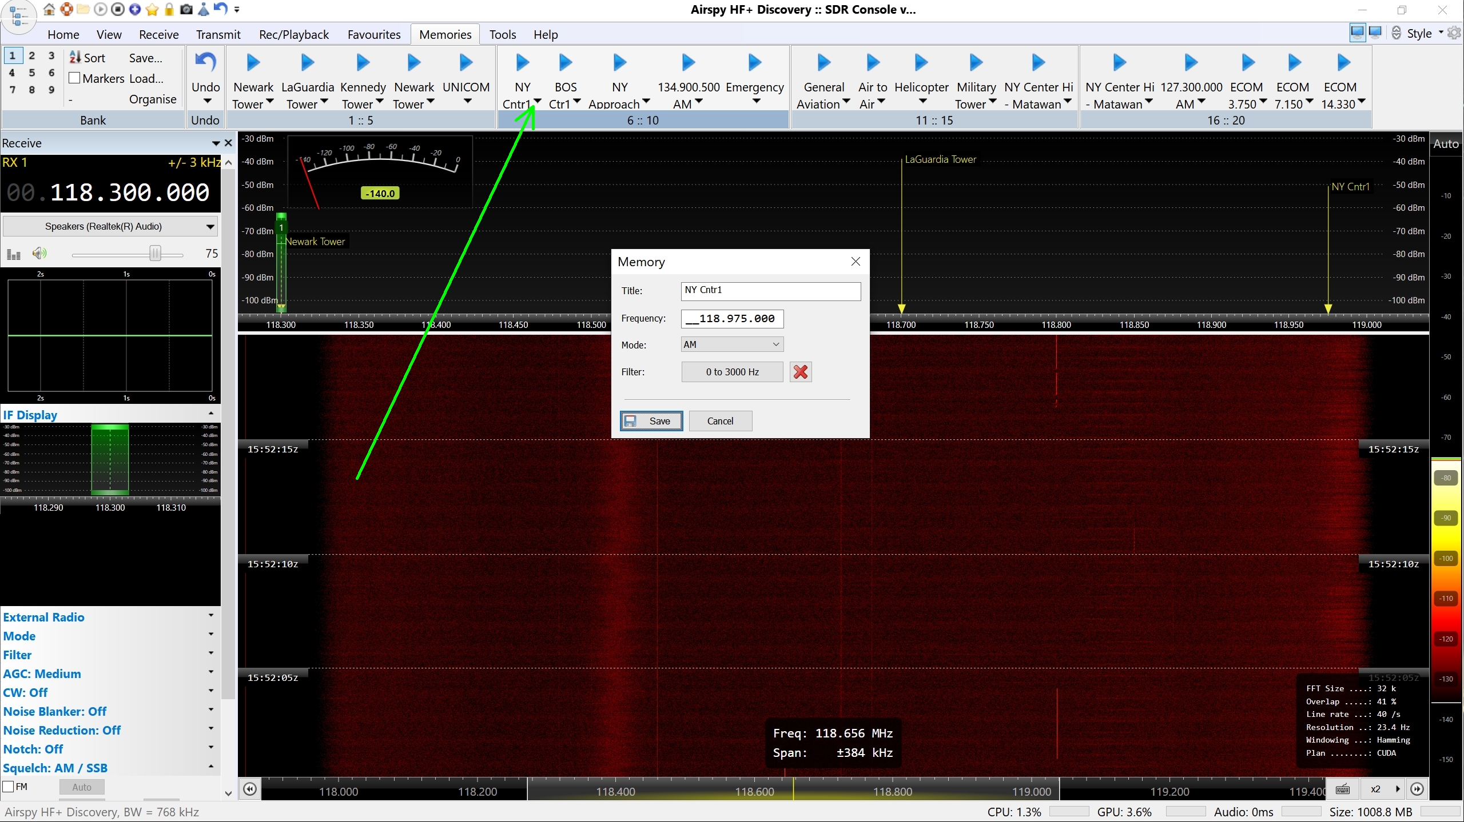The height and width of the screenshot is (822, 1464).
Task: Click the red X beside the filter button
Action: [x=801, y=372]
